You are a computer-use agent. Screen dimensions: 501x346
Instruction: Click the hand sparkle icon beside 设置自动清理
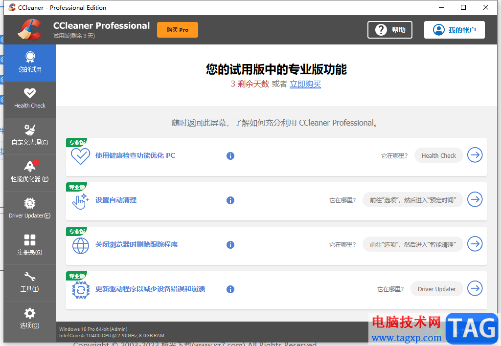tap(80, 201)
